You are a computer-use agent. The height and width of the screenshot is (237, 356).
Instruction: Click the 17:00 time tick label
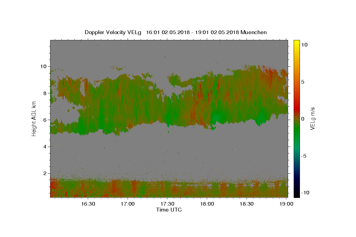(x=128, y=204)
